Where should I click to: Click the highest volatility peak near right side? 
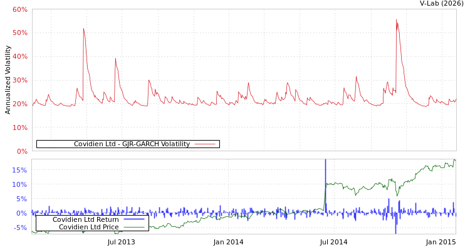pyautogui.click(x=396, y=20)
